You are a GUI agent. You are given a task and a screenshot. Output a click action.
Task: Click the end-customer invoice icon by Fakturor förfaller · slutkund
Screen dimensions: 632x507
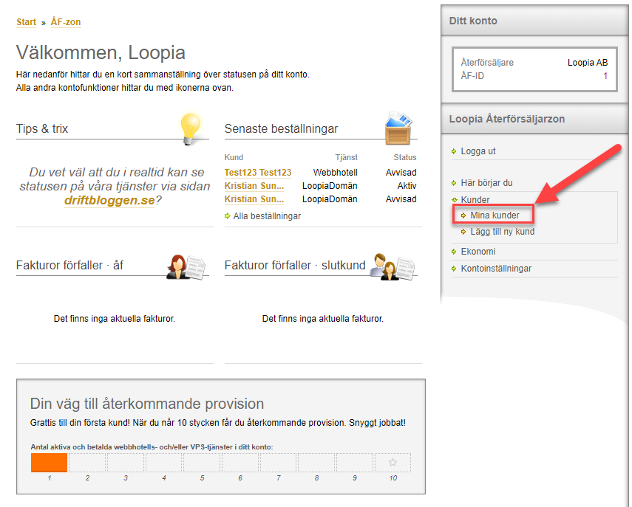(393, 266)
